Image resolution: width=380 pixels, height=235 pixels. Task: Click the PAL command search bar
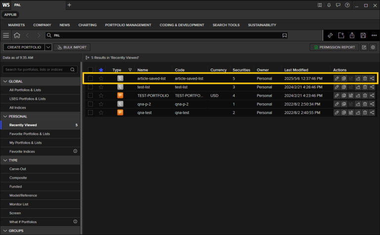pos(167,36)
